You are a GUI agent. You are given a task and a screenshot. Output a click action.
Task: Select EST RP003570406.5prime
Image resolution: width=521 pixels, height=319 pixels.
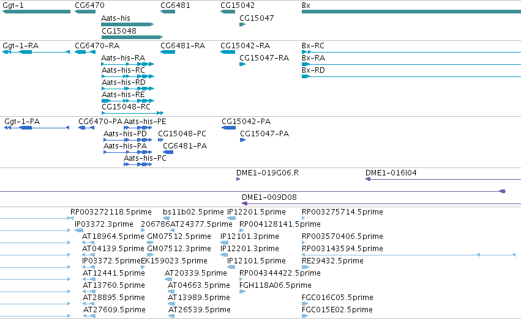pos(342,237)
